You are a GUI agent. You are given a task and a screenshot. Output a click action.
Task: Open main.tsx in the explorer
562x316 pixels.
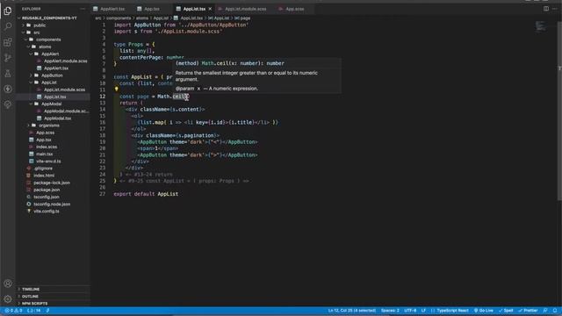click(45, 154)
